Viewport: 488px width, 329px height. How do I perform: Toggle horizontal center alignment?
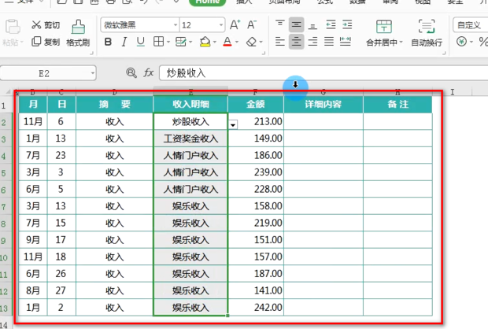[296, 42]
